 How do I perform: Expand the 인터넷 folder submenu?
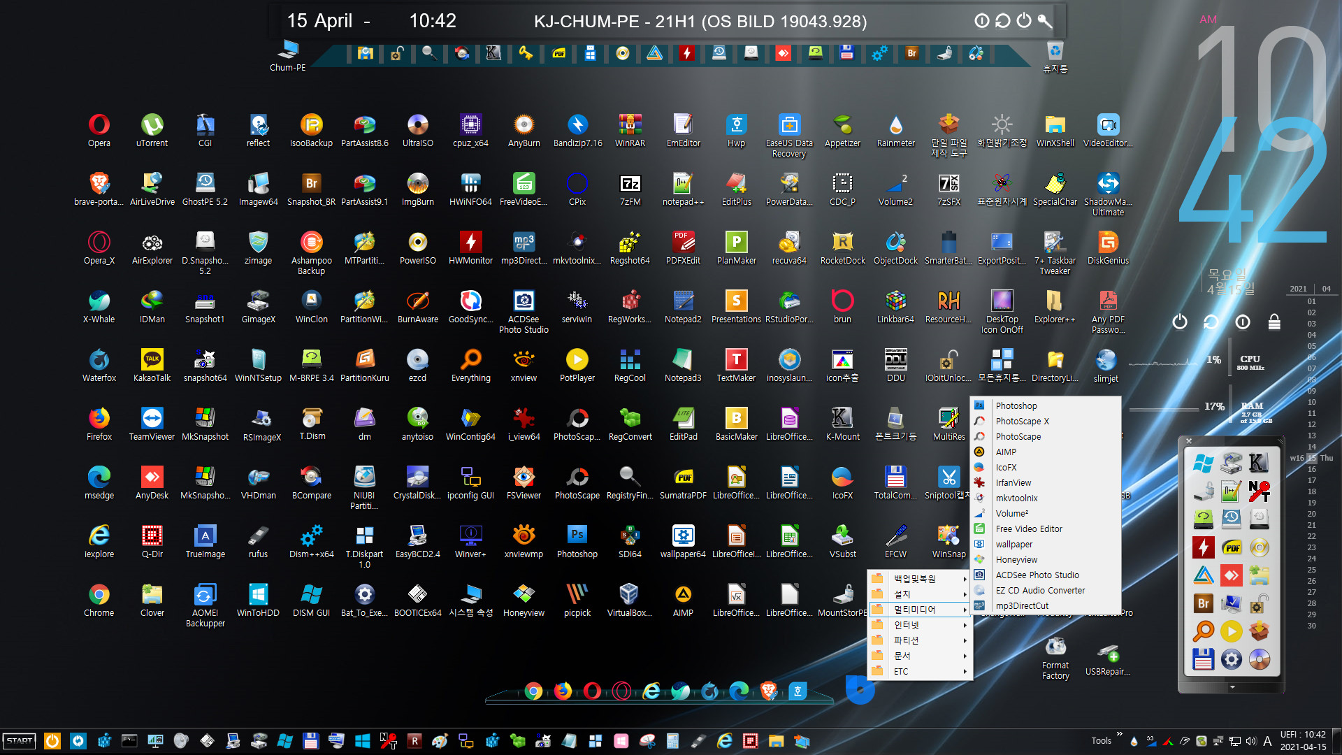point(919,624)
